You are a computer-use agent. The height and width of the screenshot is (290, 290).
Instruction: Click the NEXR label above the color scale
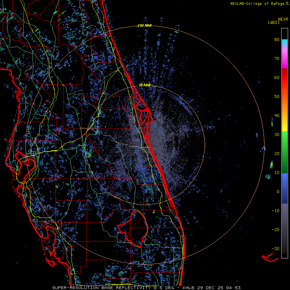283,19
